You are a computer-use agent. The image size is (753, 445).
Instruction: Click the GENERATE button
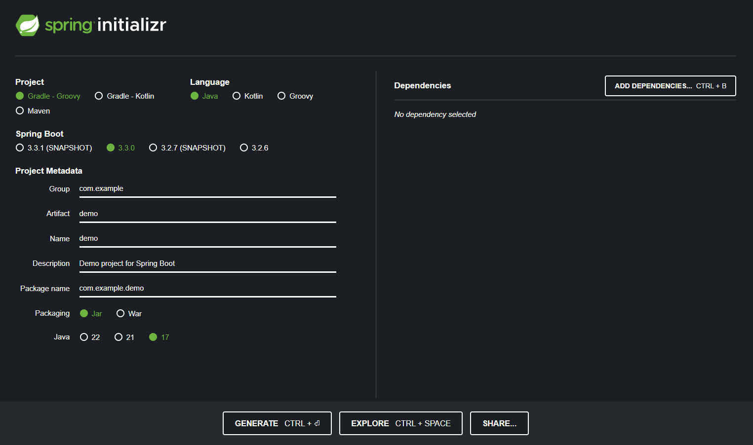pyautogui.click(x=277, y=423)
